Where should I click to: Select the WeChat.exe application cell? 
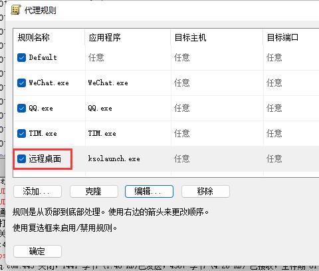point(108,83)
